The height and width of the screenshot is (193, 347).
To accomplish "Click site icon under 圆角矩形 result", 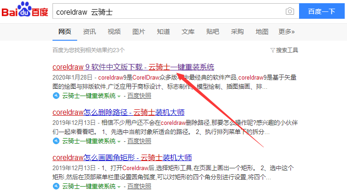I will point(56,186).
